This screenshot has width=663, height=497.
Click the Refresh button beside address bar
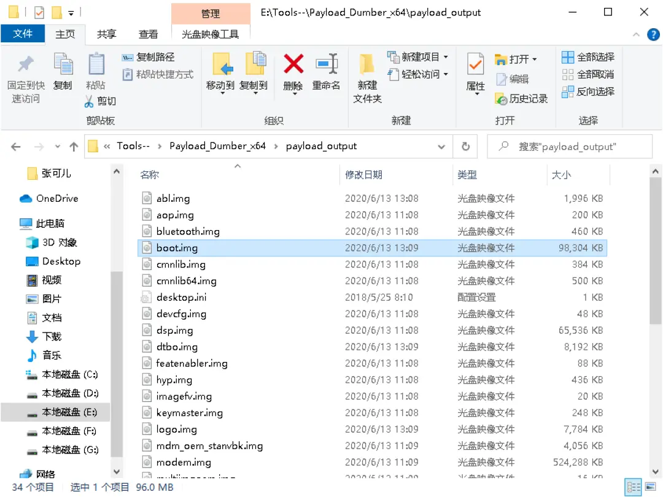(465, 147)
